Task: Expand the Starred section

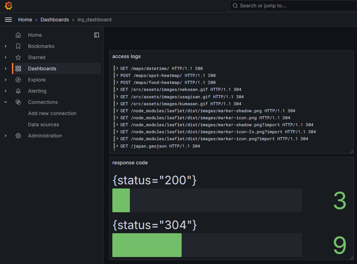Action: [6, 57]
